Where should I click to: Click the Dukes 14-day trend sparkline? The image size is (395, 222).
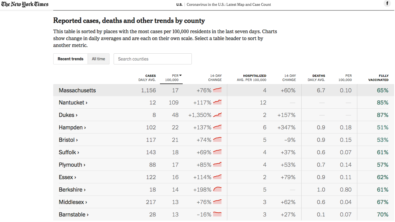[x=217, y=115]
